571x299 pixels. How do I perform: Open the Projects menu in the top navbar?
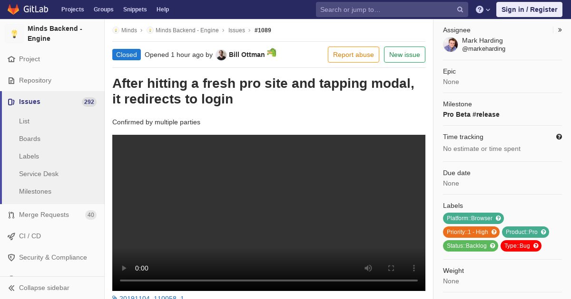point(73,9)
